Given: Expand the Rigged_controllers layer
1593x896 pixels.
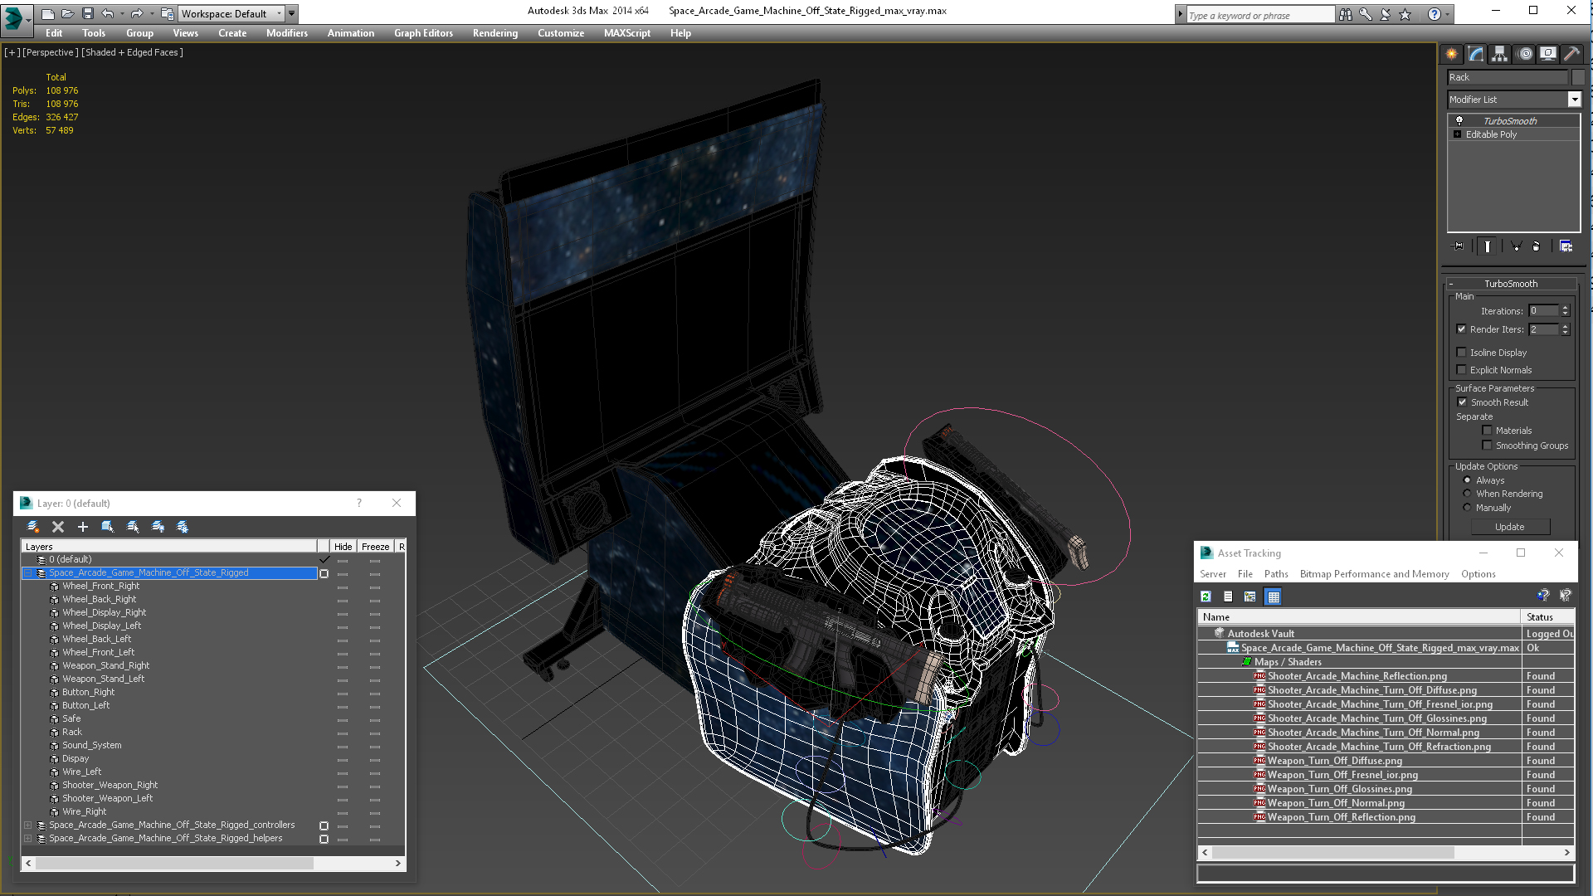Looking at the screenshot, I should coord(27,825).
